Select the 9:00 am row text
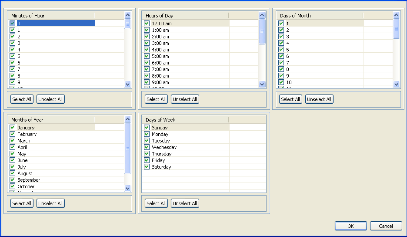This screenshot has height=237, width=407. 160,82
